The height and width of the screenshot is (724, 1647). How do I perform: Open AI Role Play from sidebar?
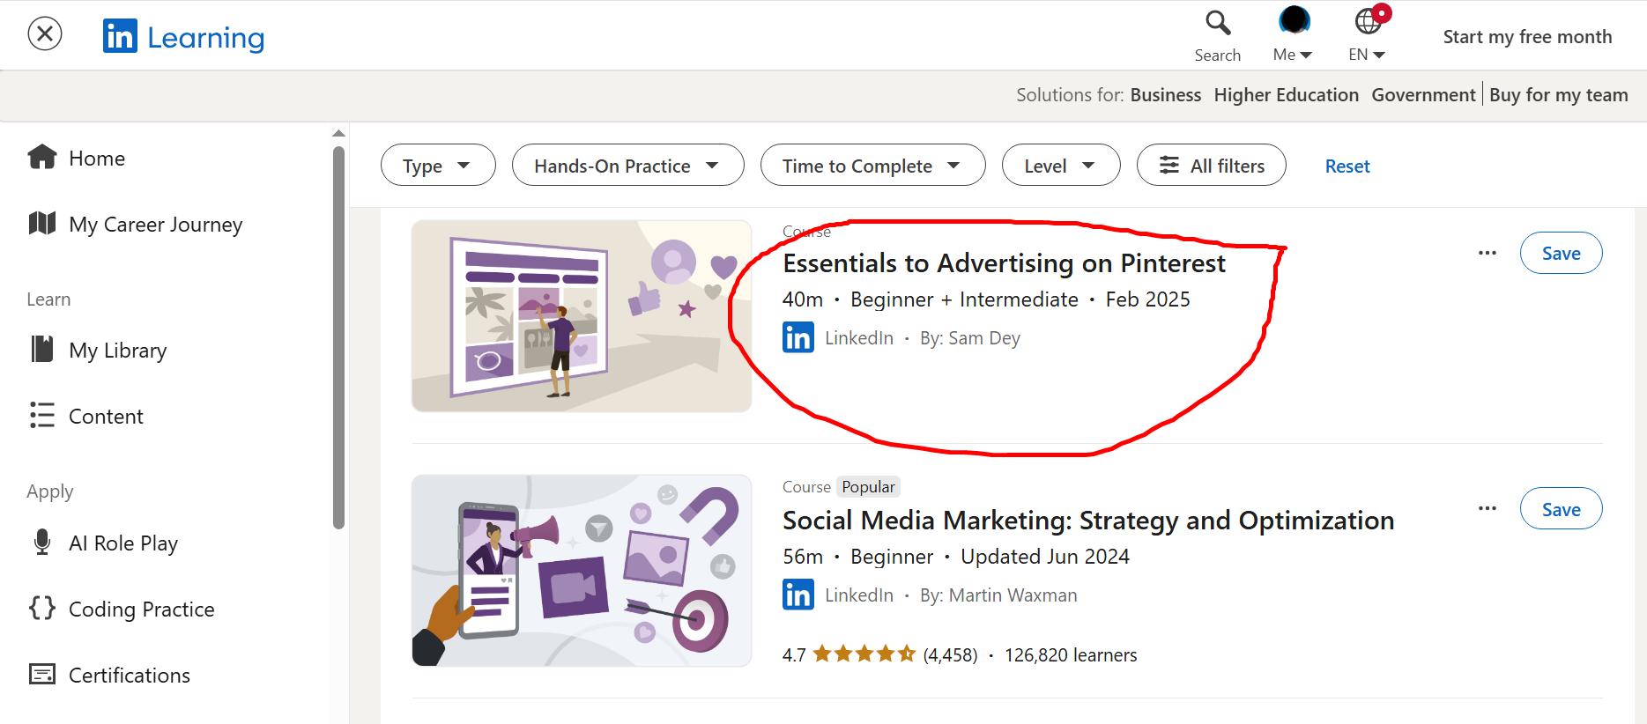pyautogui.click(x=122, y=543)
